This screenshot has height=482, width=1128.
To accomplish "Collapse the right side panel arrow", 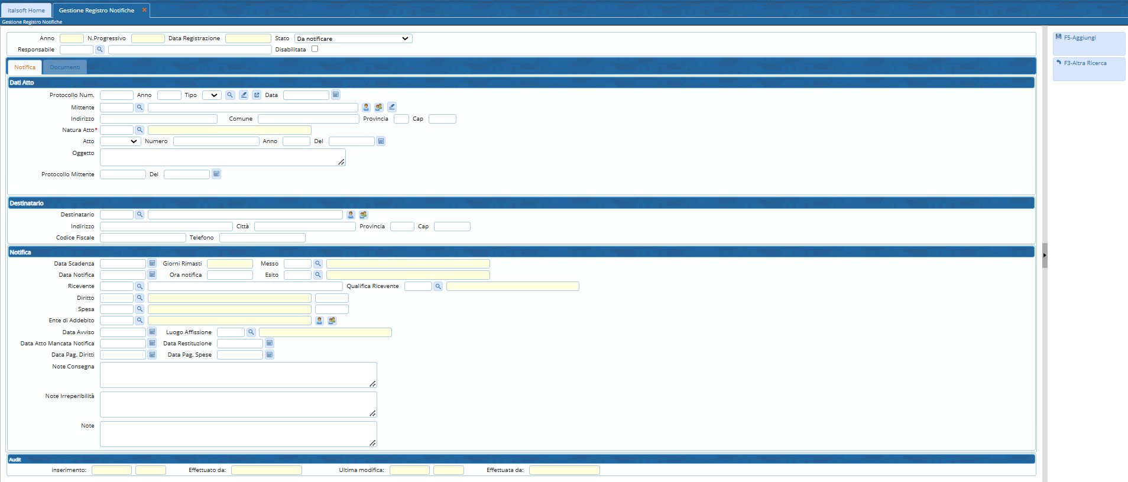I will tap(1045, 255).
